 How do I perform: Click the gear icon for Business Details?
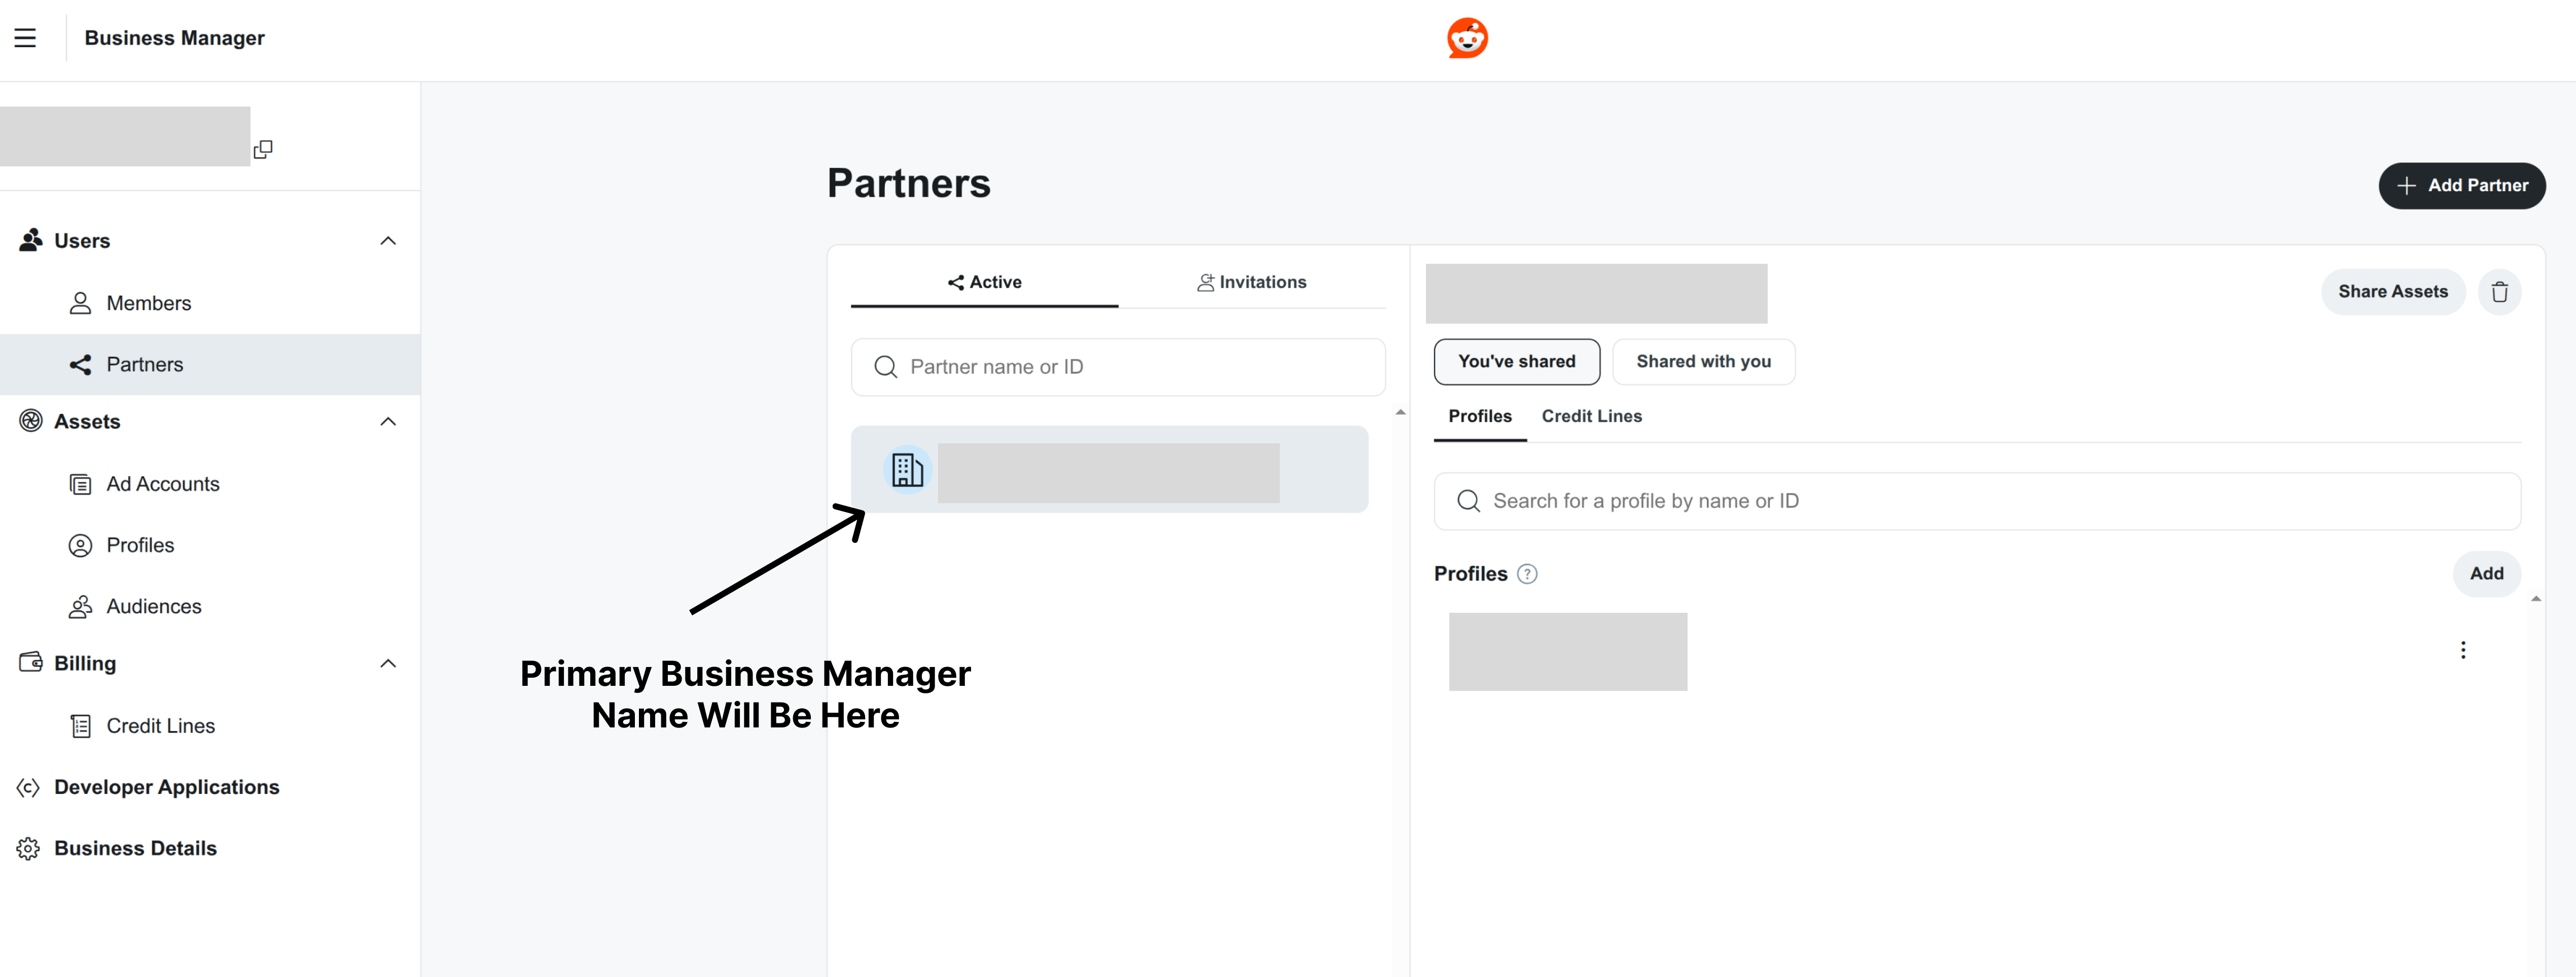[27, 847]
